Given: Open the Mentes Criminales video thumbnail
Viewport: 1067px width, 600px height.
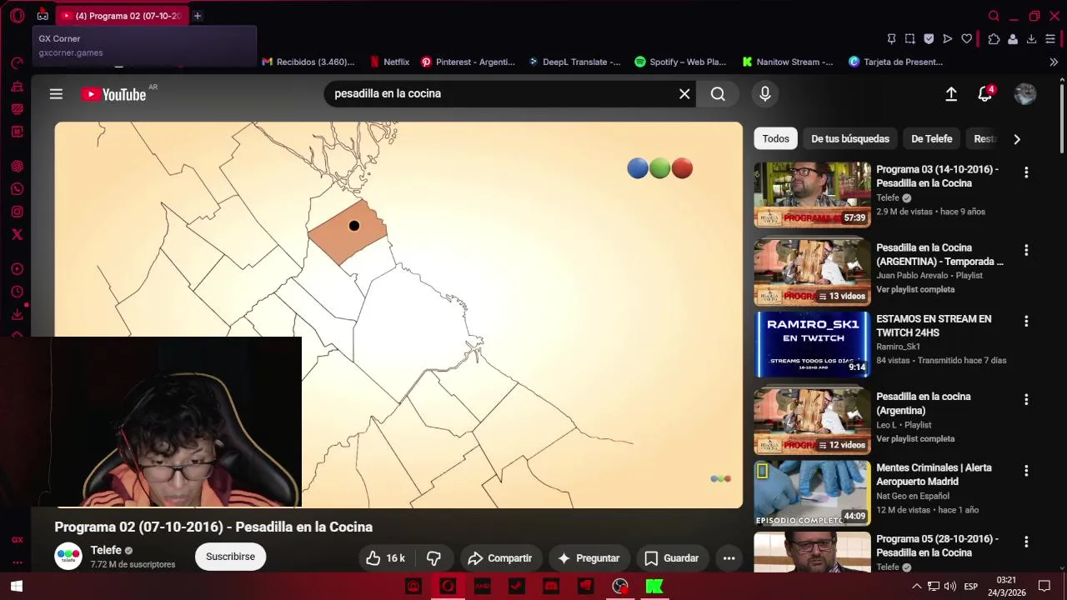Looking at the screenshot, I should click(x=812, y=493).
